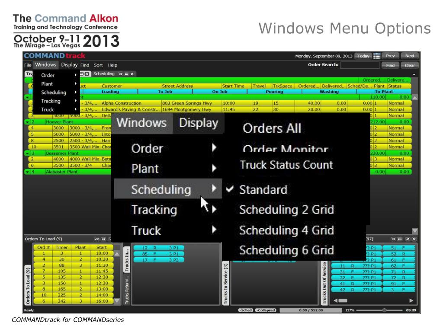Choose Scheduling 2 Grid in enlarged submenu
Image resolution: width=443 pixels, height=332 pixels.
pyautogui.click(x=286, y=210)
